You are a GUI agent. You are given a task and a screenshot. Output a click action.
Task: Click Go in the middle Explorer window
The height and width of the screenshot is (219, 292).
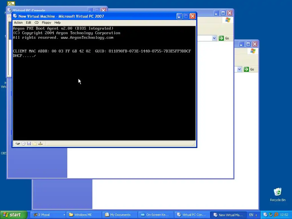224,38
